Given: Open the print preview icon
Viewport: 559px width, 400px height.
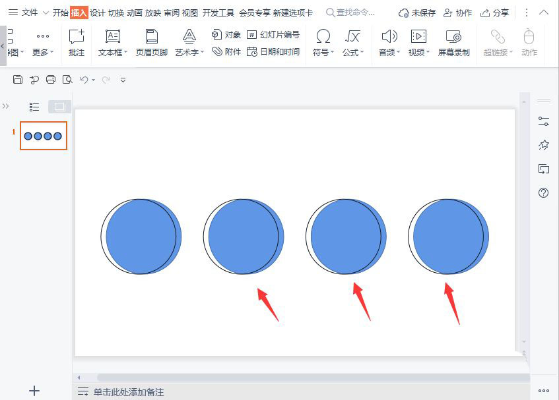Looking at the screenshot, I should tap(67, 79).
